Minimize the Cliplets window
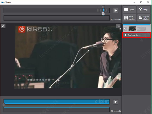 pos(134,2)
